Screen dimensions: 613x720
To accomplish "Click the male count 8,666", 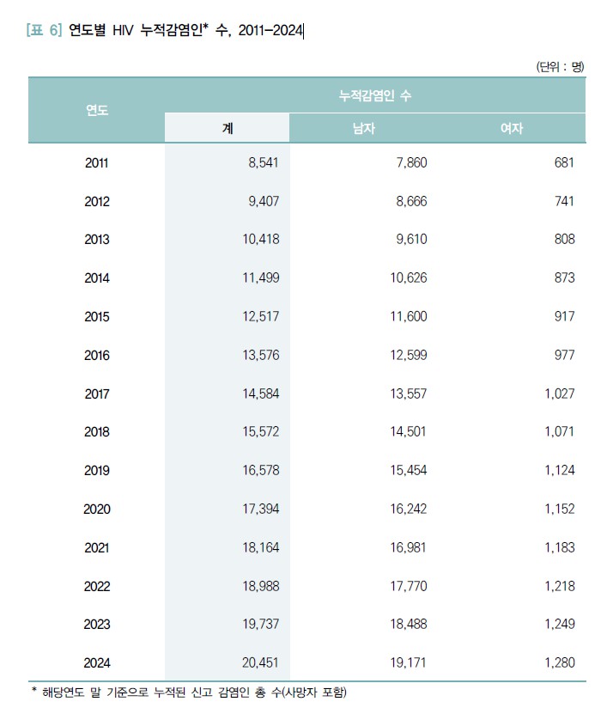I will pyautogui.click(x=409, y=201).
